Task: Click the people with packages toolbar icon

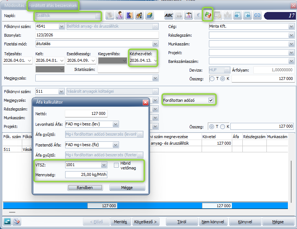Action: click(x=139, y=15)
